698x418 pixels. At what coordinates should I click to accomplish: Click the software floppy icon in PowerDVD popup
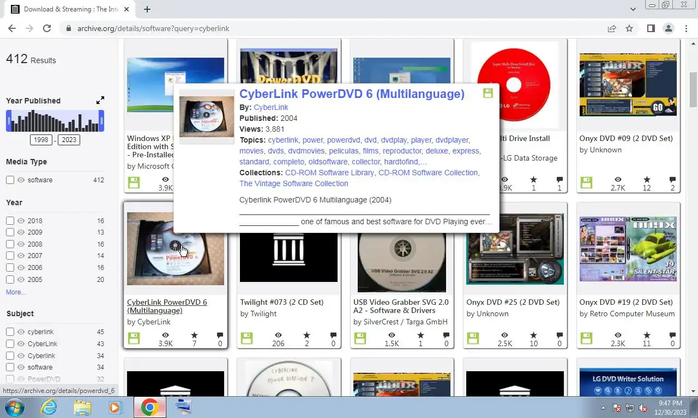click(488, 93)
